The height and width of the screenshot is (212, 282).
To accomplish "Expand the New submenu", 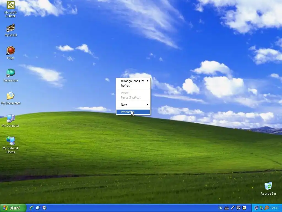I will (133, 105).
